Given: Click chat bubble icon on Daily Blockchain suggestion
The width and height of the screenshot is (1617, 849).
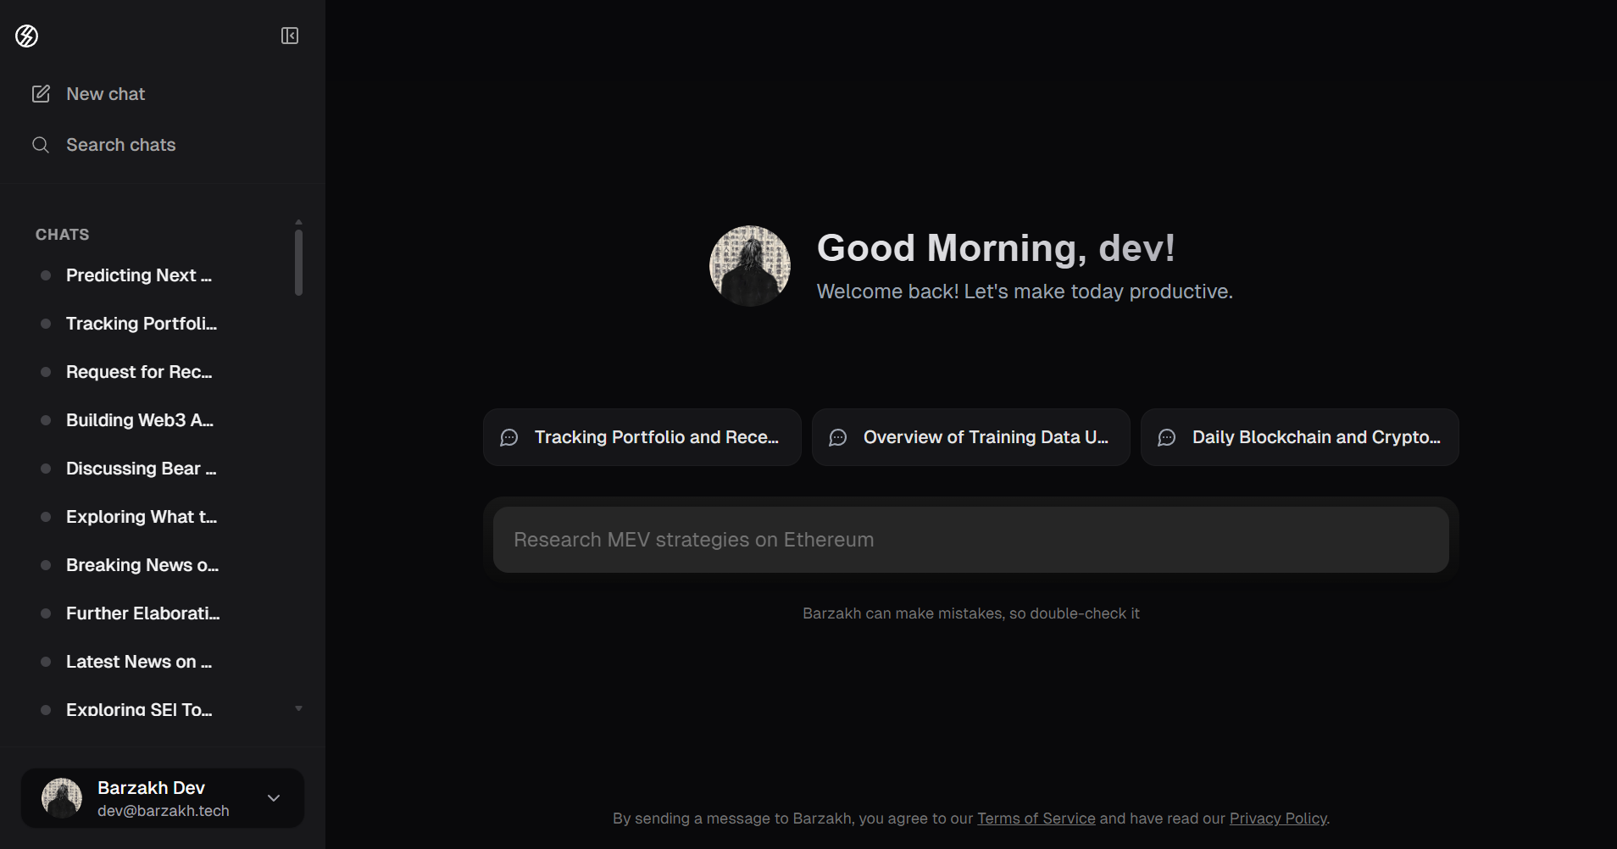Looking at the screenshot, I should click(1167, 437).
